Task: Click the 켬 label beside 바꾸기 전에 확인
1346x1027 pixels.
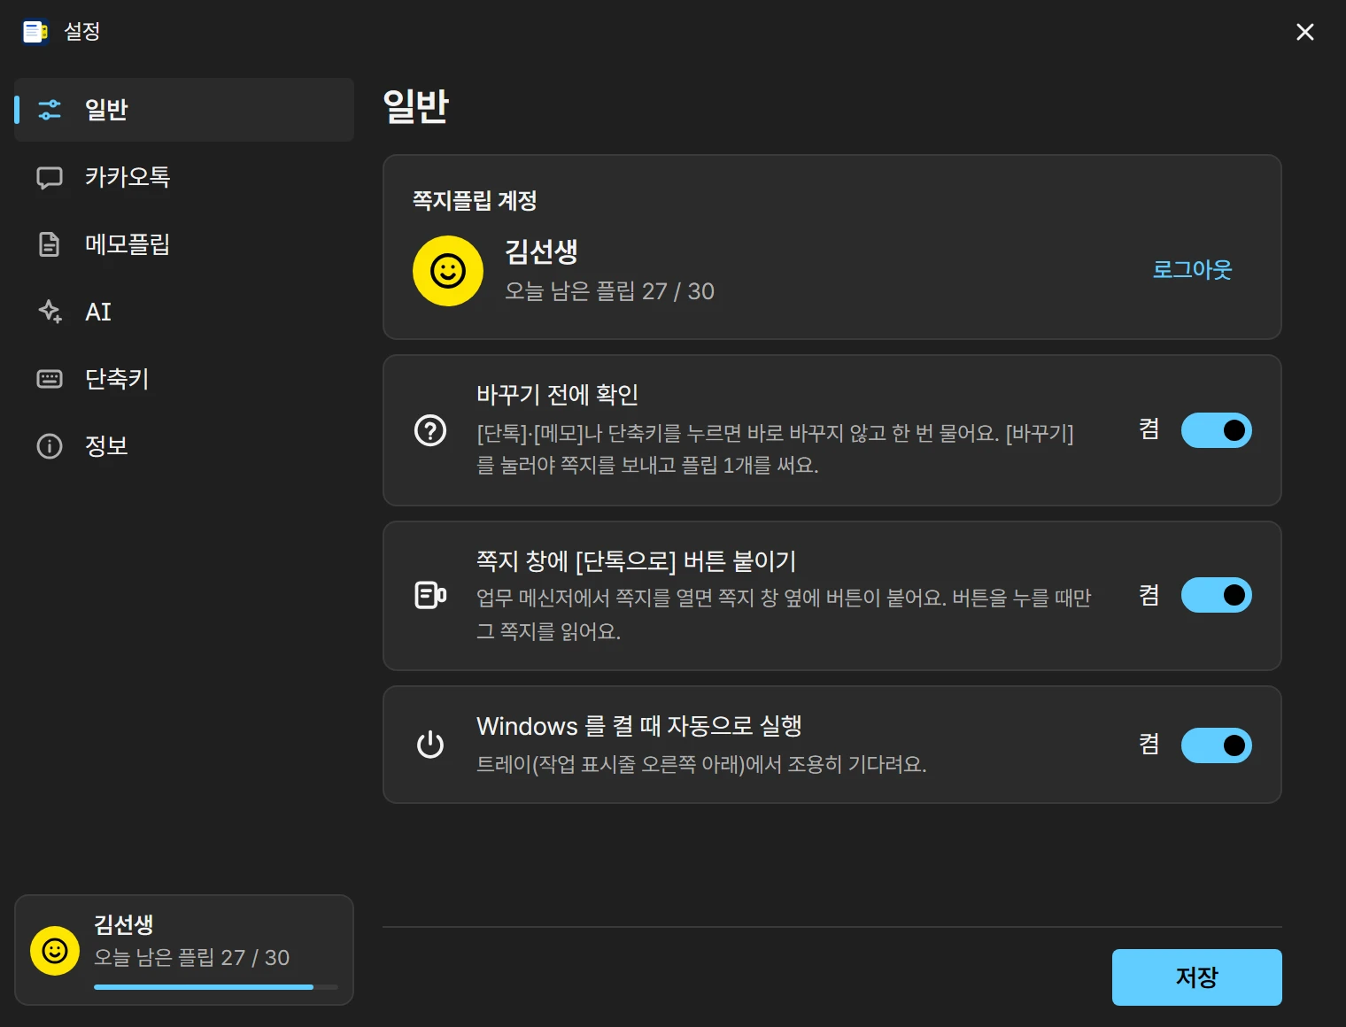Action: 1149,429
